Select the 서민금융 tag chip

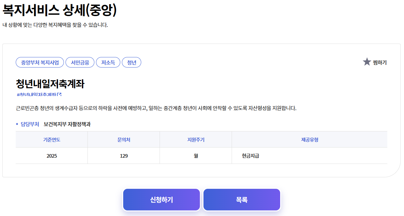(80, 62)
